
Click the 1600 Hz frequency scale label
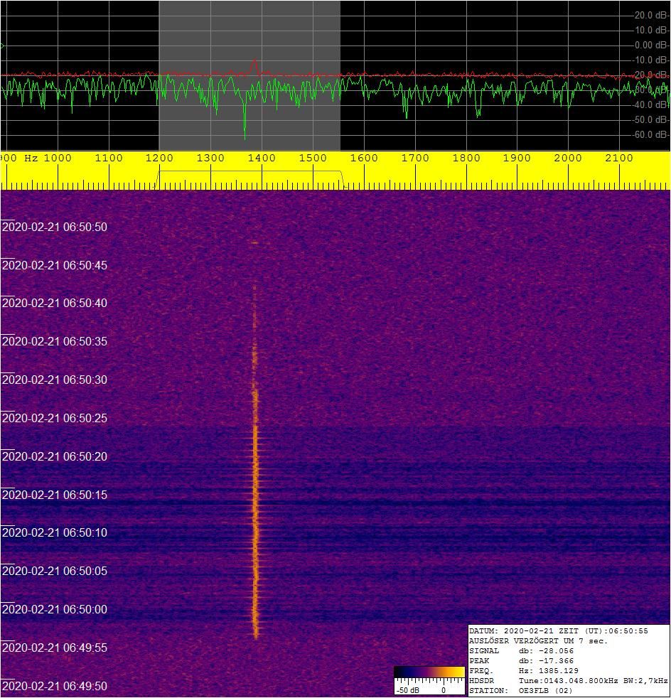[x=364, y=158]
